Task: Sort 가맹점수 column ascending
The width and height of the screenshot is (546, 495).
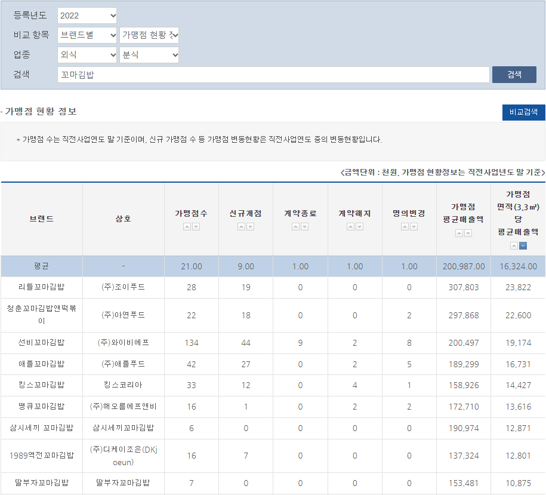Action: pos(187,227)
